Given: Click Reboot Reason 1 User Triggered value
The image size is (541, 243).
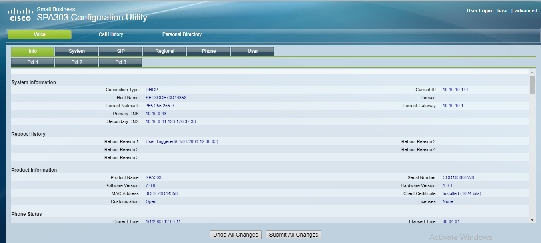Looking at the screenshot, I should [182, 141].
